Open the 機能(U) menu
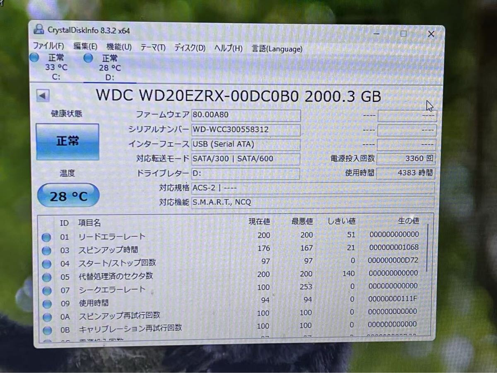 tap(119, 47)
